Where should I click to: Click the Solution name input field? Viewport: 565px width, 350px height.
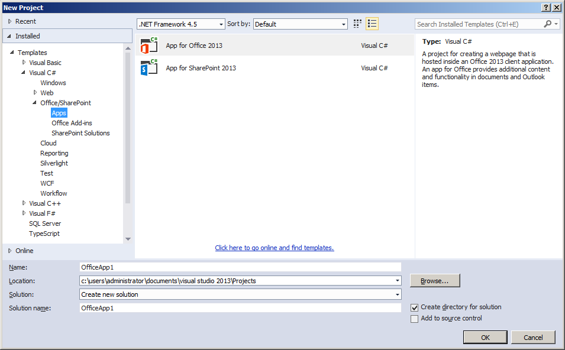click(240, 308)
